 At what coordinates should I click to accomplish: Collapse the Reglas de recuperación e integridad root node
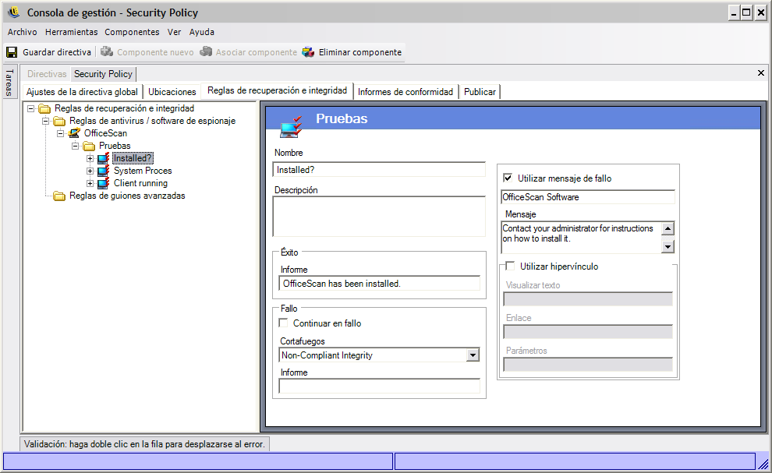pyautogui.click(x=30, y=108)
